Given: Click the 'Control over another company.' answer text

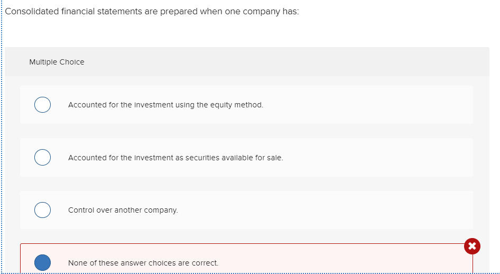Looking at the screenshot, I should point(123,210).
